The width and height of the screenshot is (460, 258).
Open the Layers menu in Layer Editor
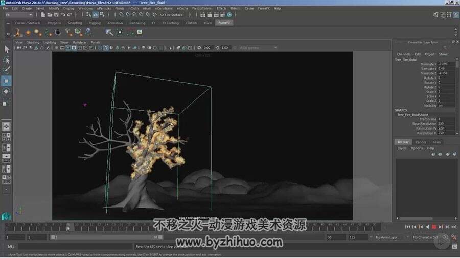point(402,148)
